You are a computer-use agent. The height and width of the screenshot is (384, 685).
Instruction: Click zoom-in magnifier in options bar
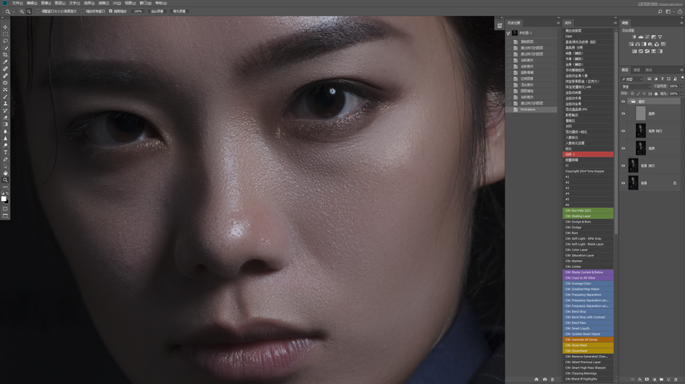22,12
